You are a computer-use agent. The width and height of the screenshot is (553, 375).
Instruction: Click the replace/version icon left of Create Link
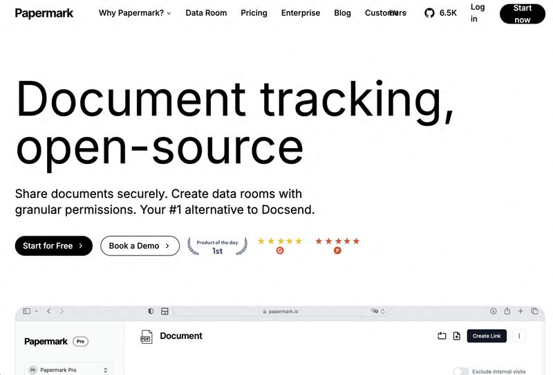(442, 336)
